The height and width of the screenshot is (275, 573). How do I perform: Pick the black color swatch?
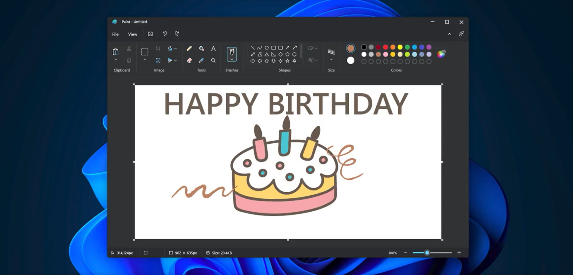(364, 47)
